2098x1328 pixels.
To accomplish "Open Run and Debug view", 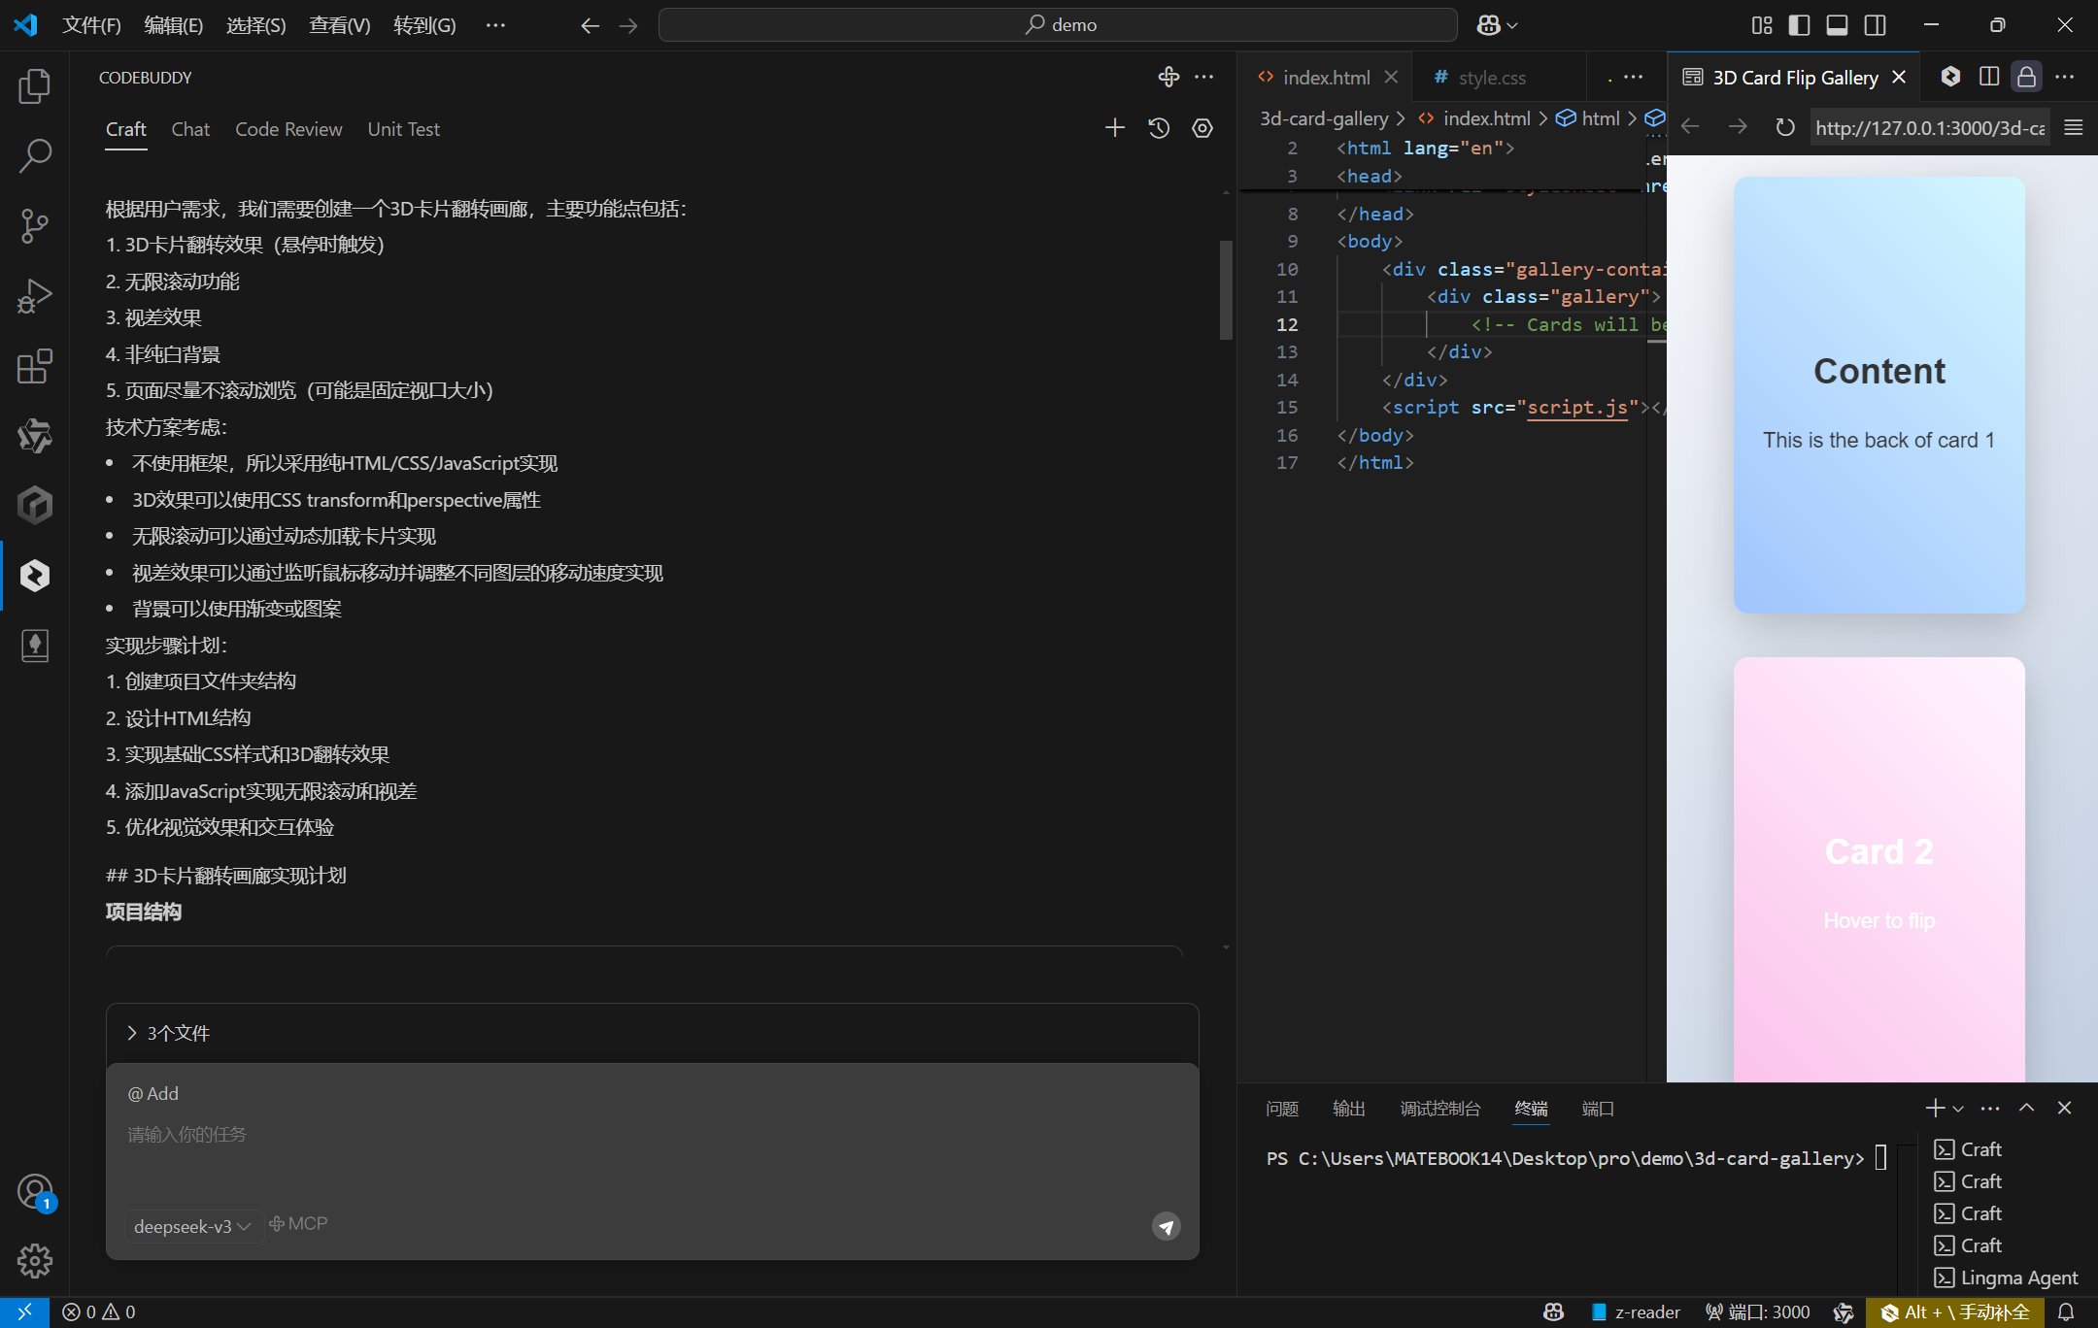I will click(x=35, y=296).
